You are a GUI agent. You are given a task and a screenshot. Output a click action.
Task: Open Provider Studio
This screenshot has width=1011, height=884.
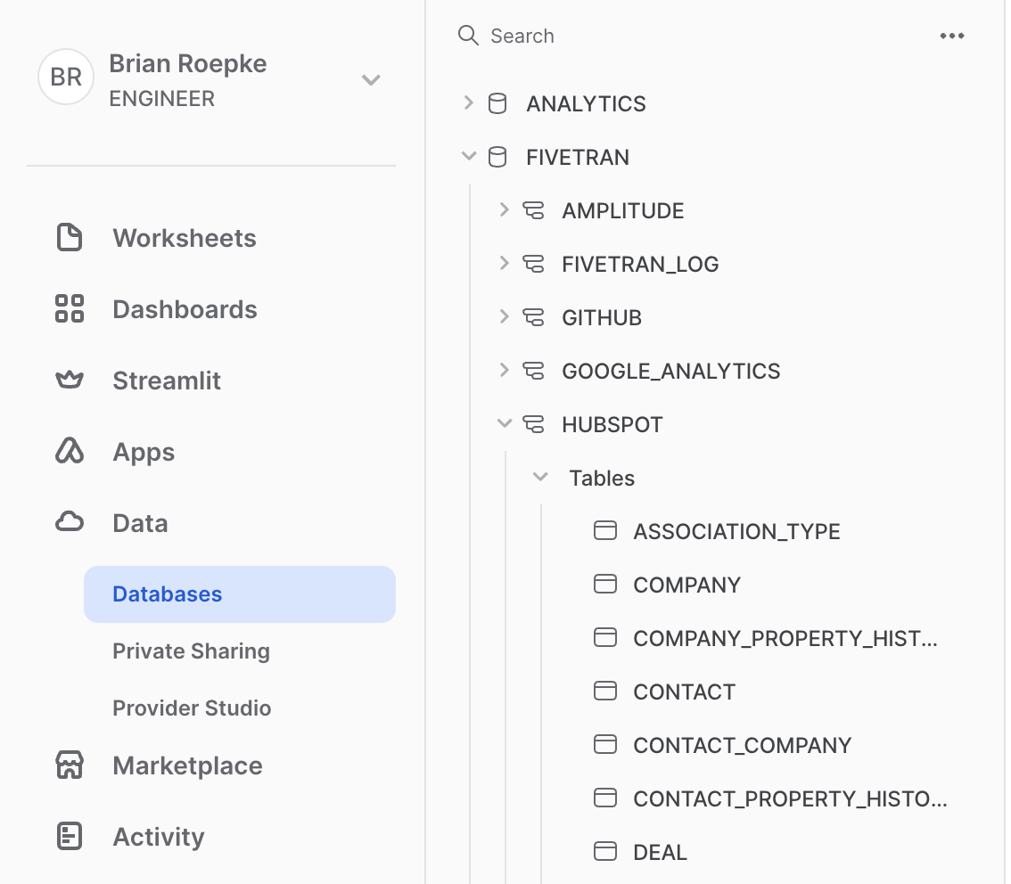[192, 708]
